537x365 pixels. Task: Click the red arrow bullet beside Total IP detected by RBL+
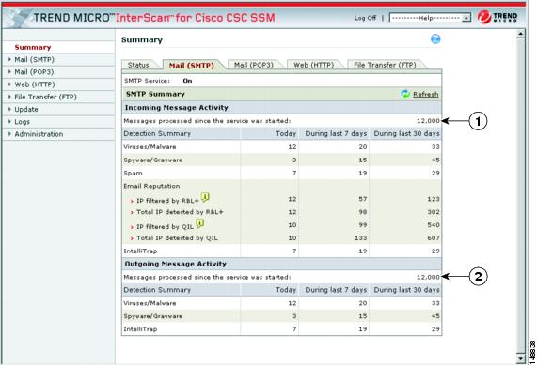(132, 213)
